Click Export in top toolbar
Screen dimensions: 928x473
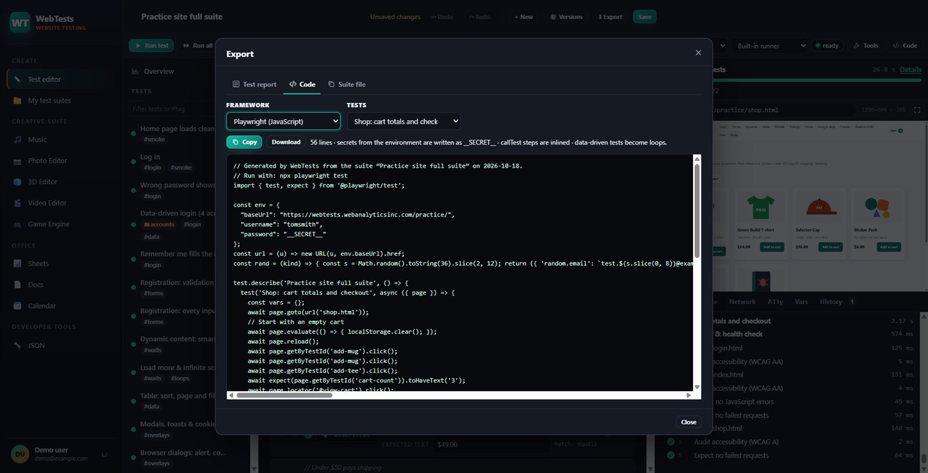click(610, 17)
